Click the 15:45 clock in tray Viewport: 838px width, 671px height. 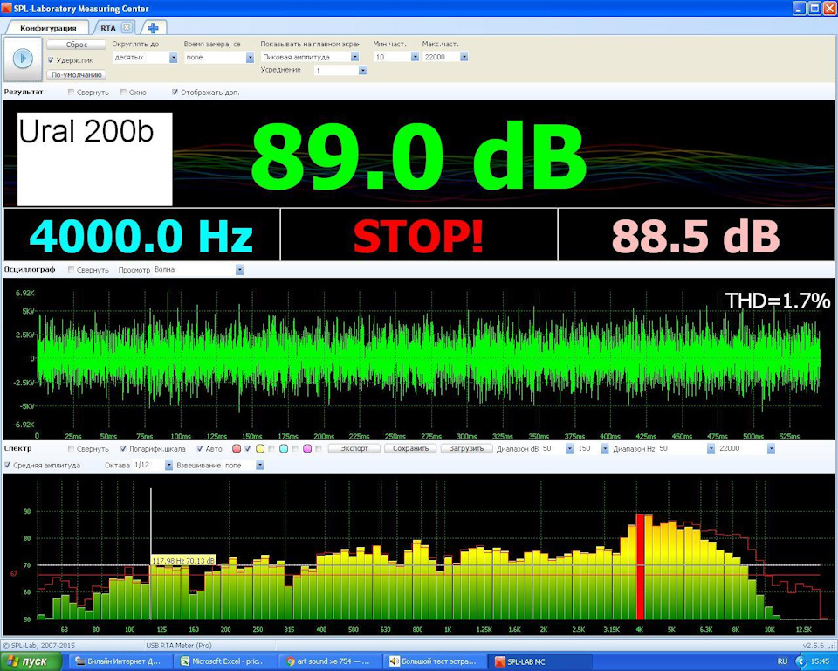tap(821, 661)
